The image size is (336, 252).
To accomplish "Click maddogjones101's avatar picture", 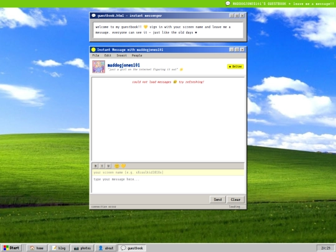I will (98, 67).
